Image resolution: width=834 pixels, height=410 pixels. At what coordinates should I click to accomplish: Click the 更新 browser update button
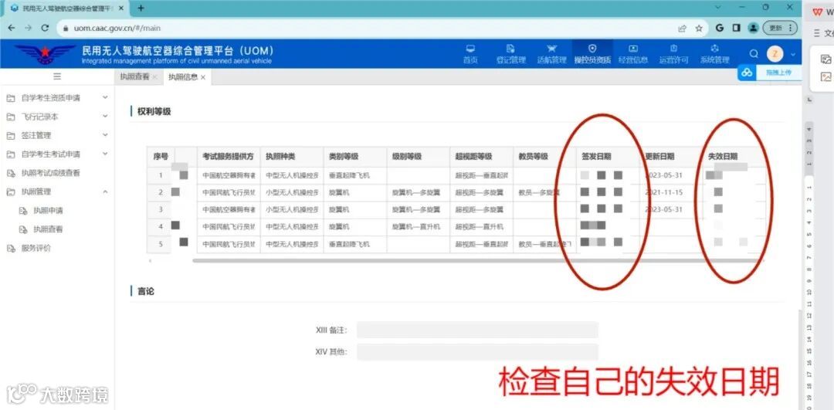pyautogui.click(x=780, y=29)
